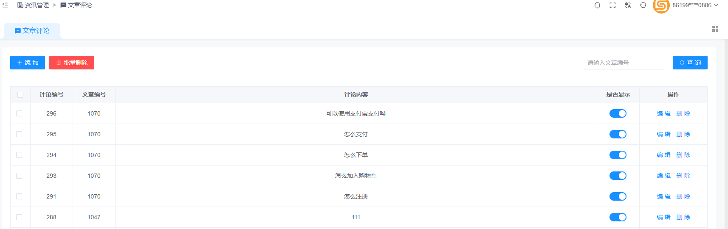Edit comment 294 via 编辑 link

[x=663, y=155]
